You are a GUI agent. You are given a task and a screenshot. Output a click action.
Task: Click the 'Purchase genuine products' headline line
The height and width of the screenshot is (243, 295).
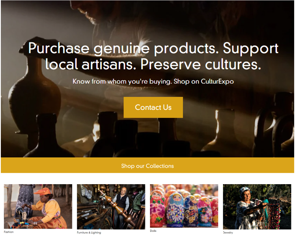click(153, 48)
